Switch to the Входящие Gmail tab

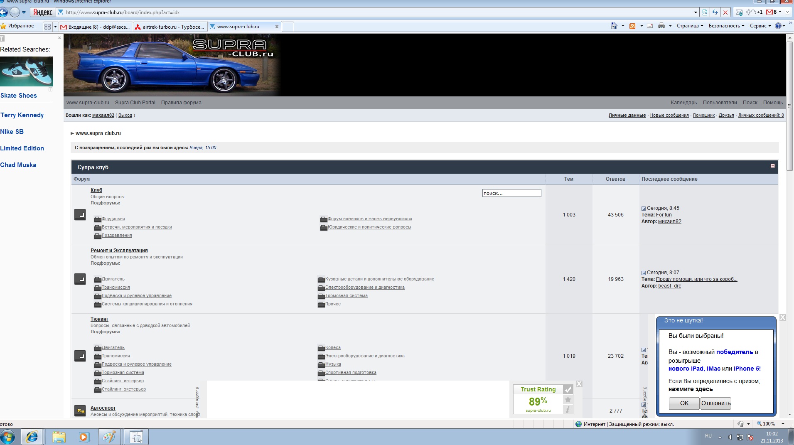click(x=96, y=27)
